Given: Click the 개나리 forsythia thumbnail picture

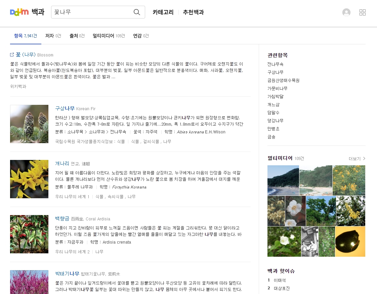Looking at the screenshot, I should point(29,179).
